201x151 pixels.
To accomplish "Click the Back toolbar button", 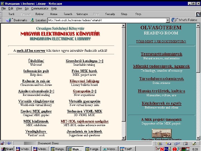I will (x=11, y=14).
